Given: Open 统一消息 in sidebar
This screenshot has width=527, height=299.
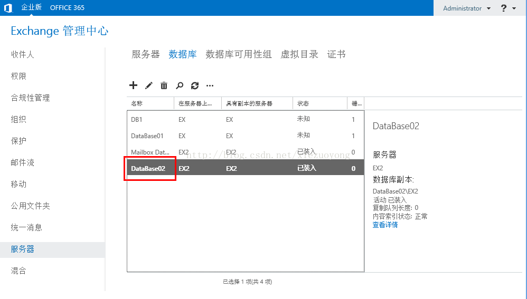Looking at the screenshot, I should pos(26,227).
